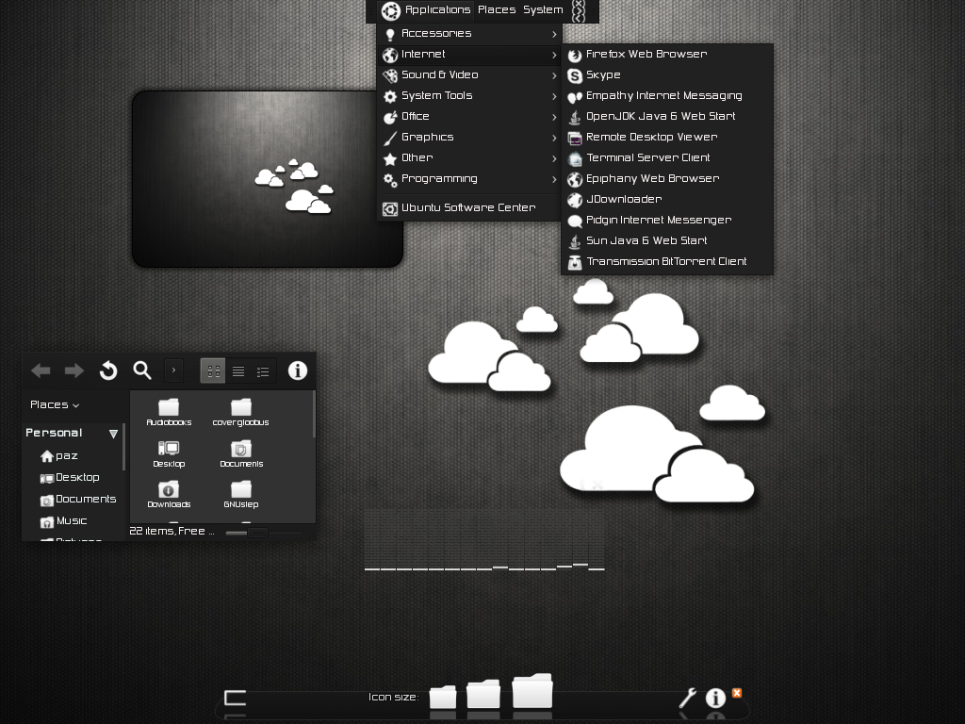Screen dimensions: 965x724
Task: Click the file manager info button
Action: click(297, 370)
